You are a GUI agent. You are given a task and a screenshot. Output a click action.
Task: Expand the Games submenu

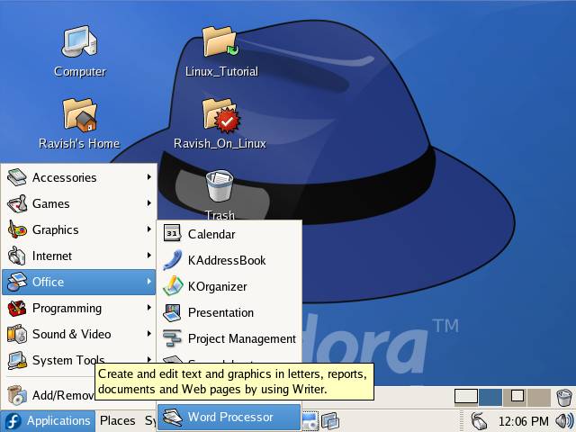(x=50, y=203)
